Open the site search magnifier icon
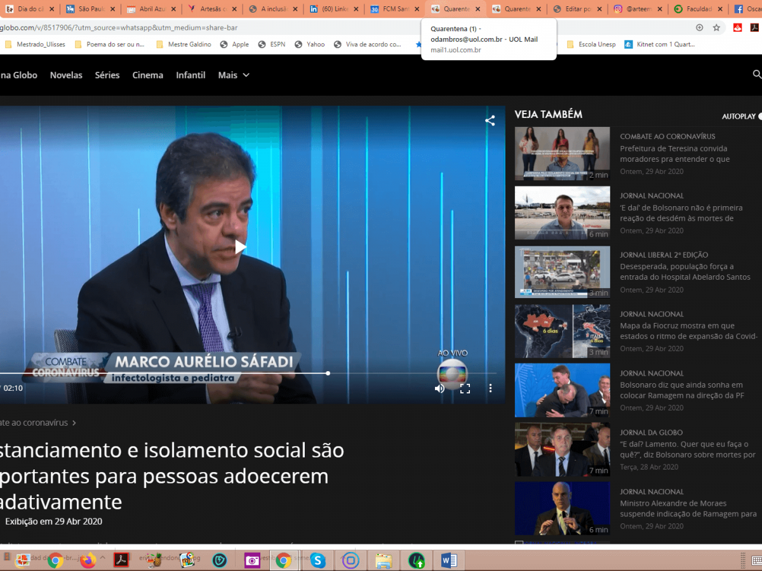762x571 pixels. [757, 74]
